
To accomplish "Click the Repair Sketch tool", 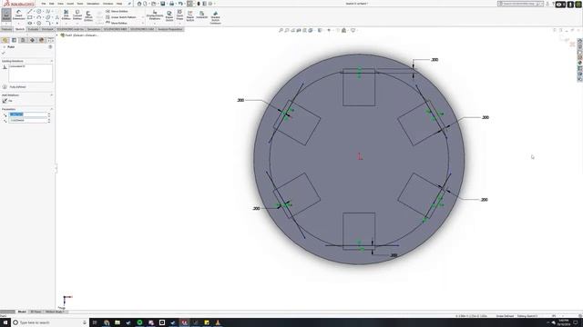I will (x=169, y=15).
